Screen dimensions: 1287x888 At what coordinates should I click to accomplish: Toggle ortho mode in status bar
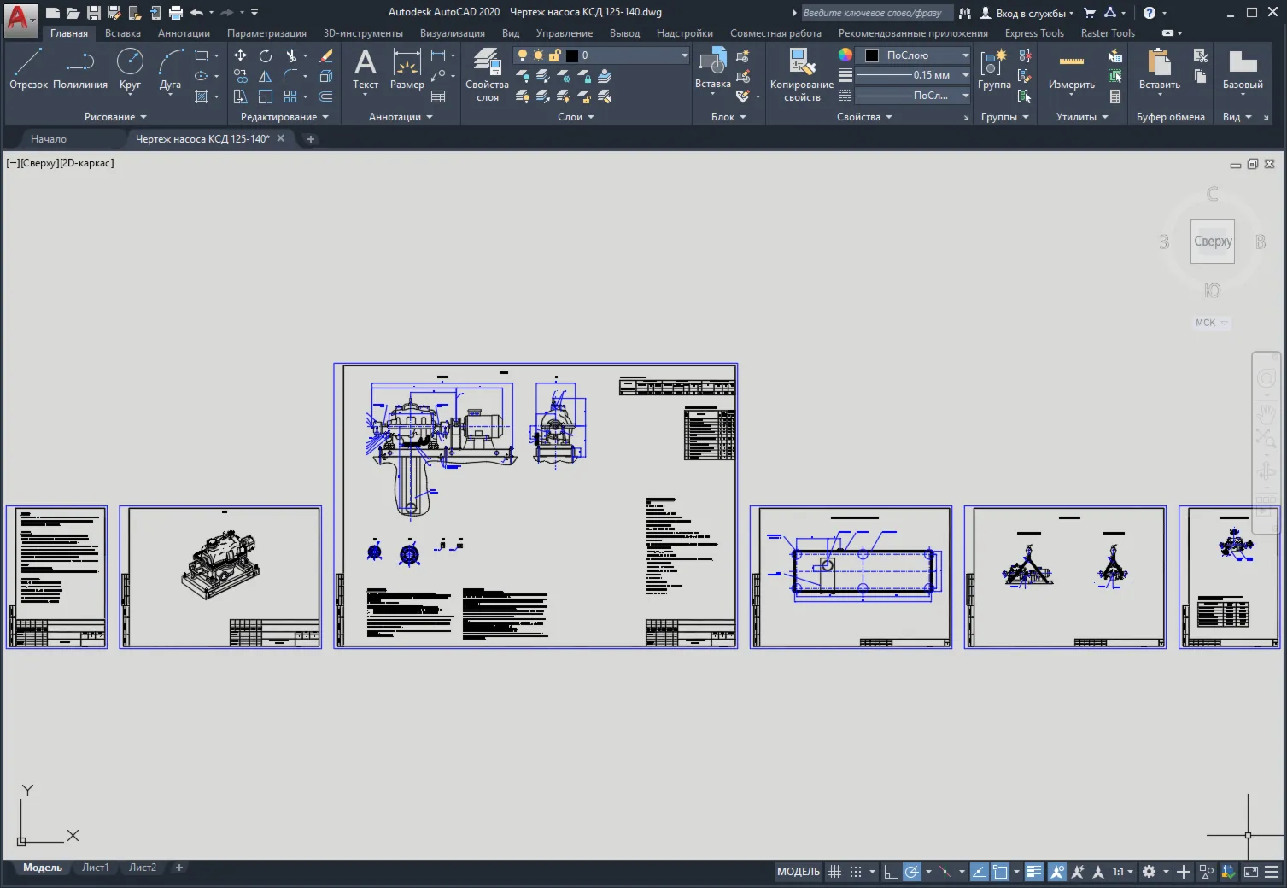point(890,872)
